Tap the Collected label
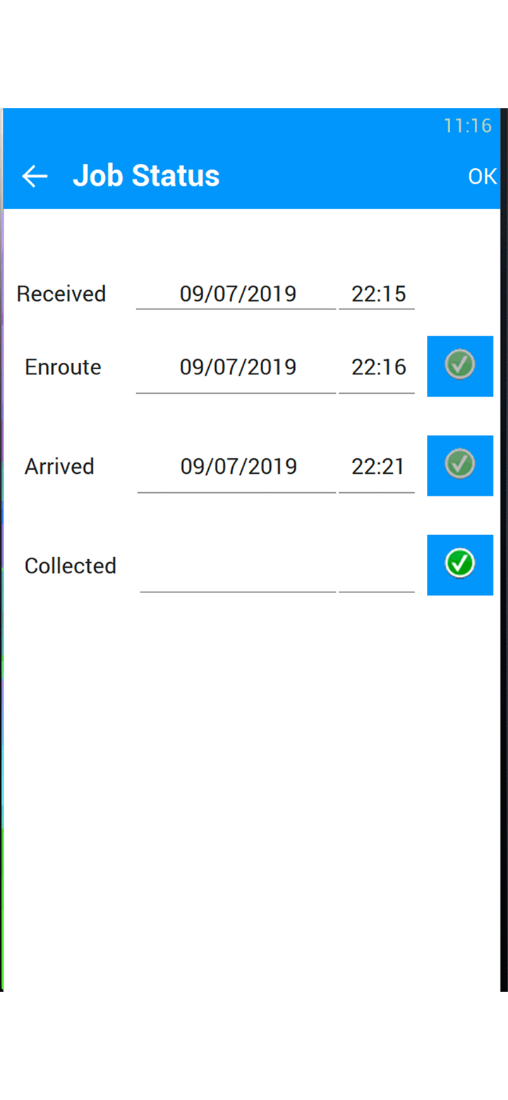The height and width of the screenshot is (1100, 508). (x=71, y=566)
